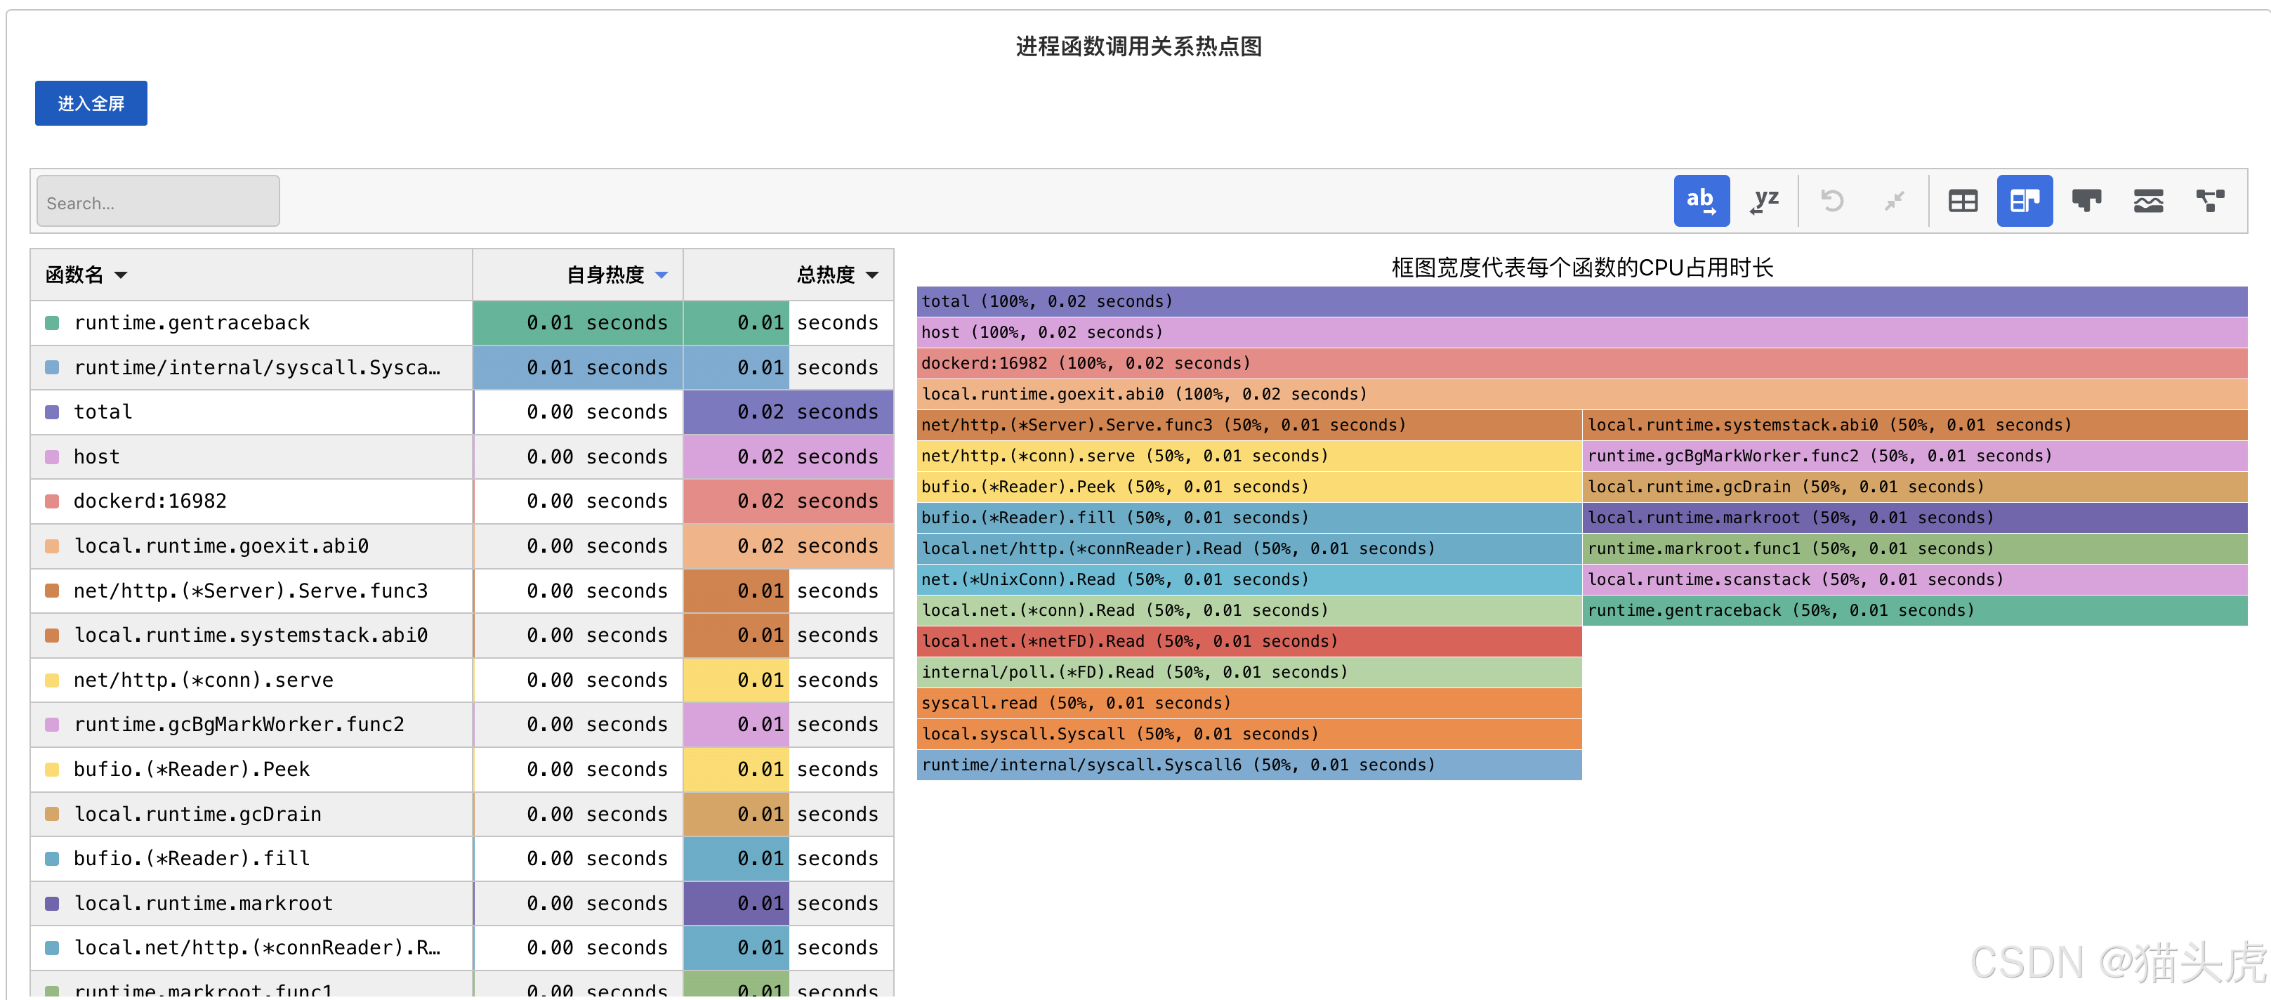Select the table and flamegraph split view
The image size is (2271, 1000).
coord(2024,201)
